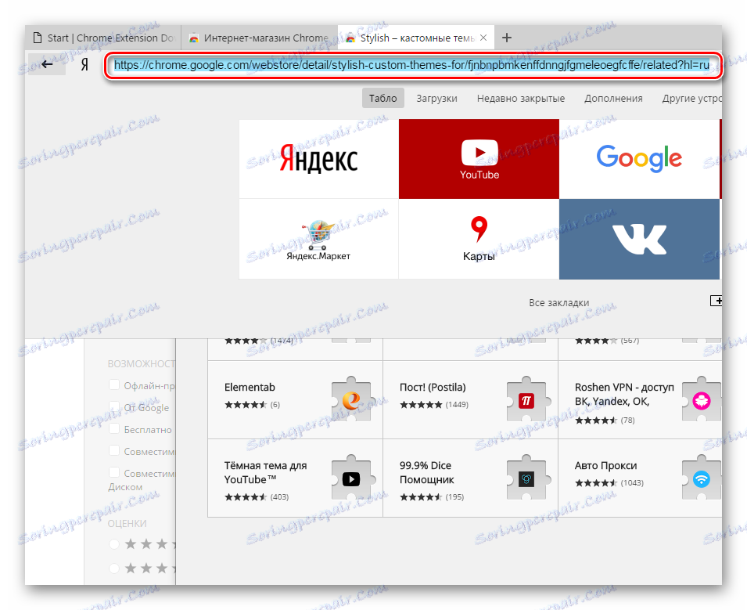Screen dimensions: 747x610
Task: Open the VK tile
Action: (639, 239)
